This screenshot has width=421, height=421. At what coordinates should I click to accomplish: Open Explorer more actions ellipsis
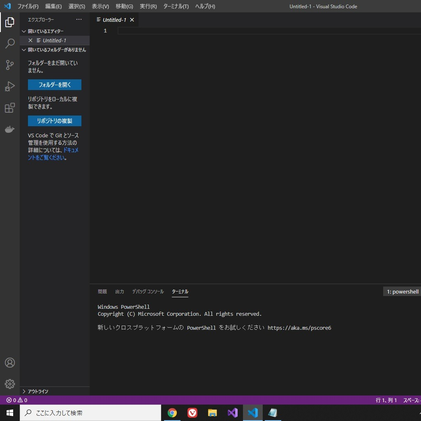(x=79, y=19)
